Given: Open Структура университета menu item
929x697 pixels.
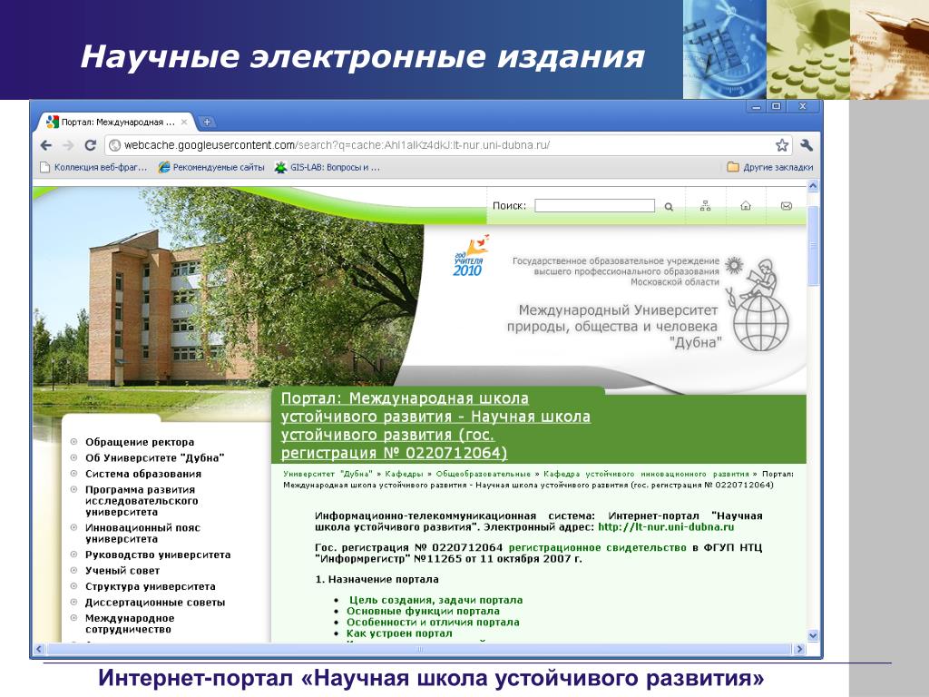Looking at the screenshot, I should (x=151, y=587).
